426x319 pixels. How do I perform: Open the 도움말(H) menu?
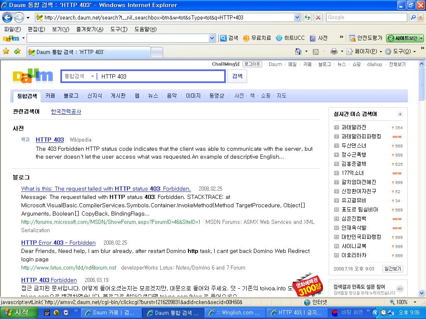pyautogui.click(x=145, y=29)
